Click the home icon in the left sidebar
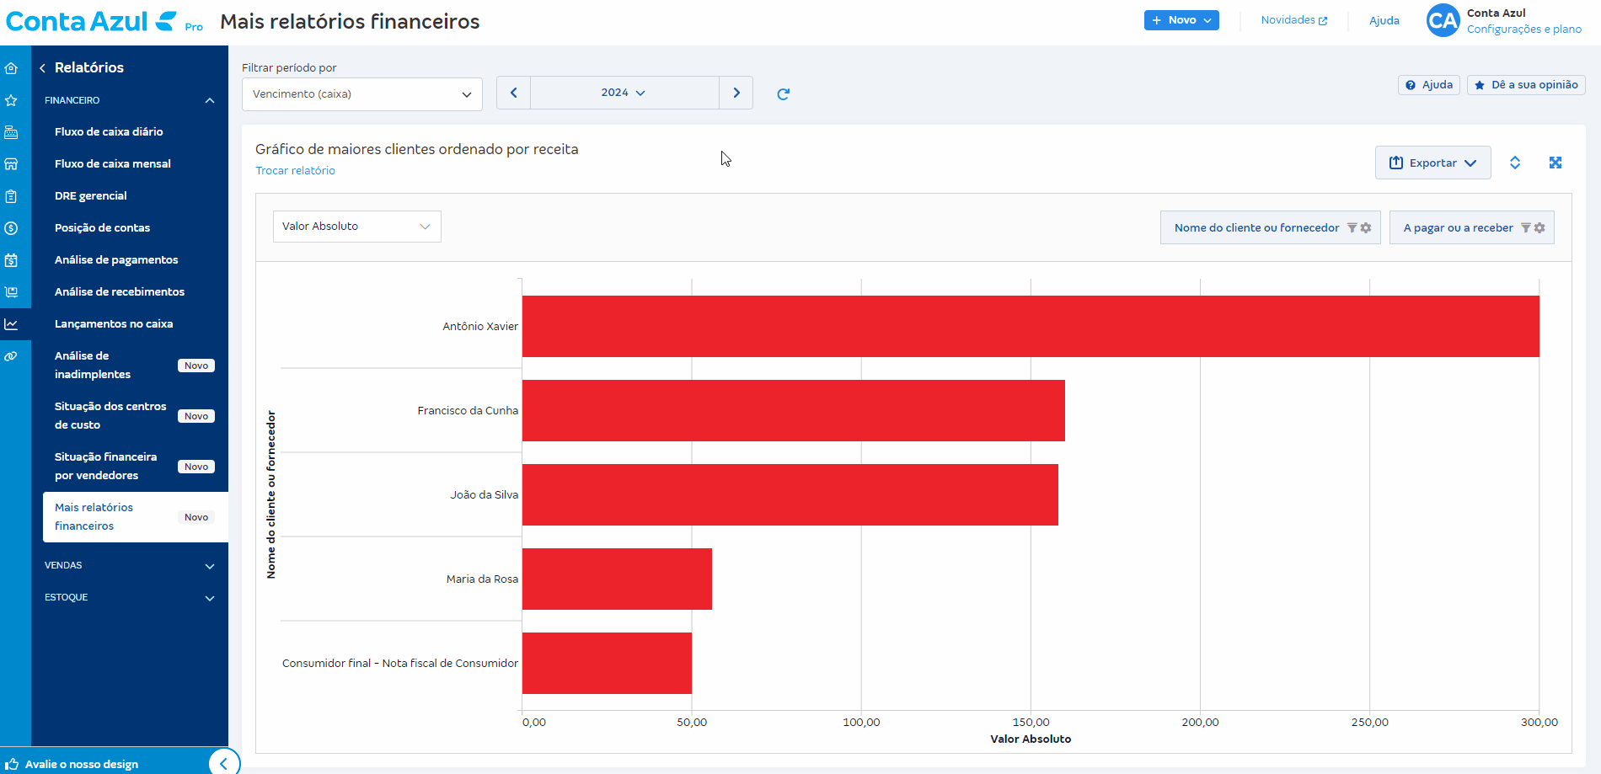The image size is (1601, 774). click(11, 68)
